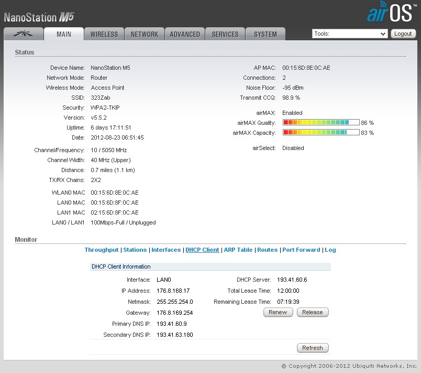Open the Stations monitor link
Viewport: 421px width, 373px height.
(135, 250)
